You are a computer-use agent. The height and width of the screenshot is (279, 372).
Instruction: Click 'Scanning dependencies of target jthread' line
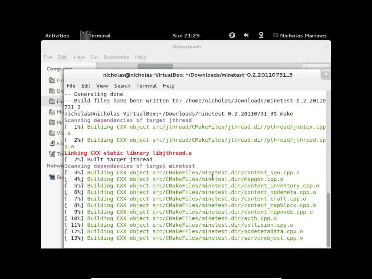tap(128, 120)
